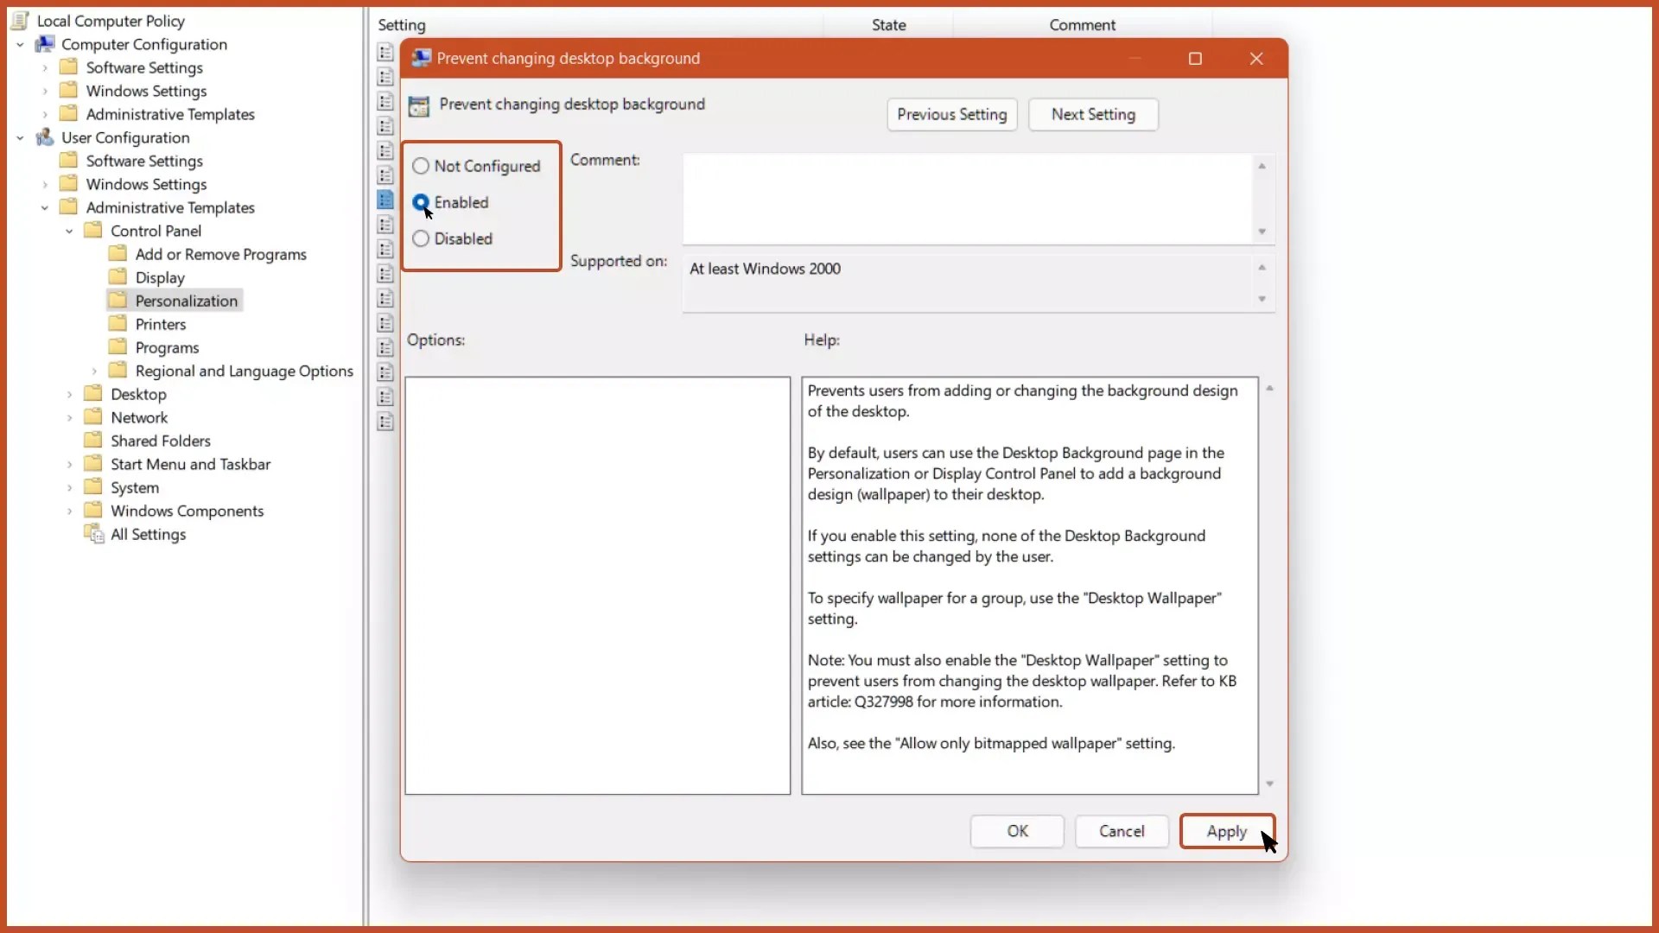Click the Apply button
The height and width of the screenshot is (933, 1659).
coord(1226,831)
